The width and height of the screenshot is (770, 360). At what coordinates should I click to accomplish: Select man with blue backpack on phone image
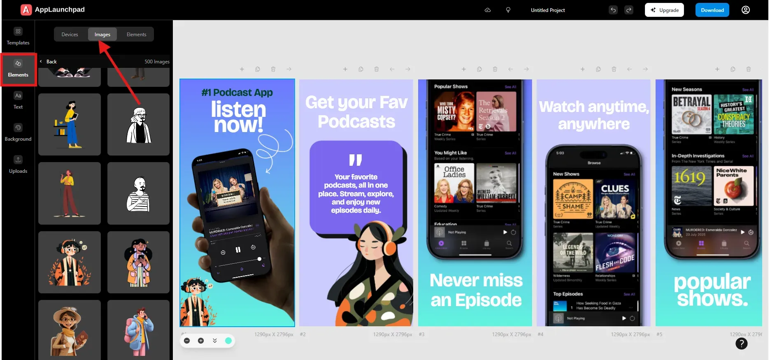click(x=139, y=330)
